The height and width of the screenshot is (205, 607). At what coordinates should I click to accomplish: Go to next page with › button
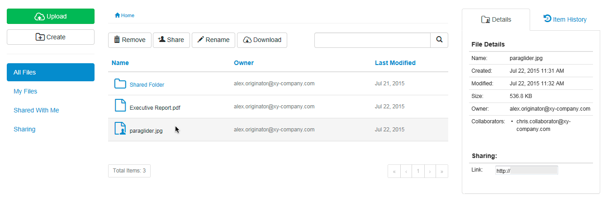[x=430, y=171]
